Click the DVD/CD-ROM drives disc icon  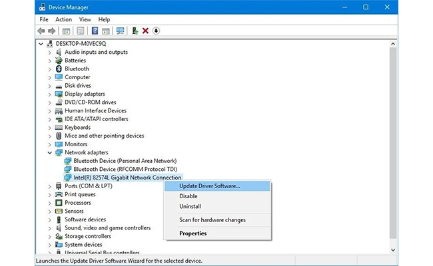[x=59, y=102]
